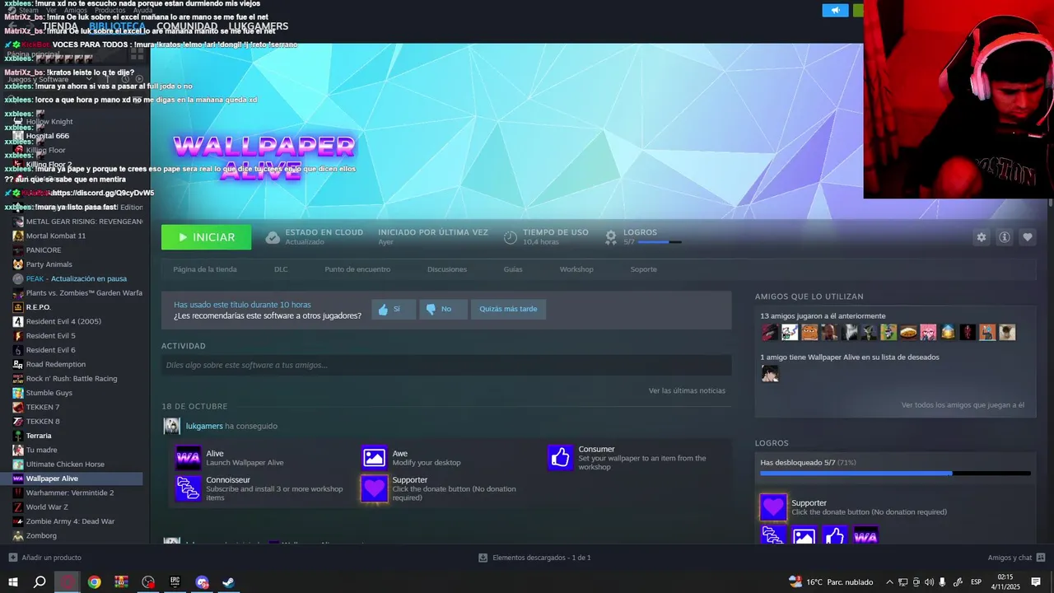Click the thumbs-down icon on No button

click(431, 309)
